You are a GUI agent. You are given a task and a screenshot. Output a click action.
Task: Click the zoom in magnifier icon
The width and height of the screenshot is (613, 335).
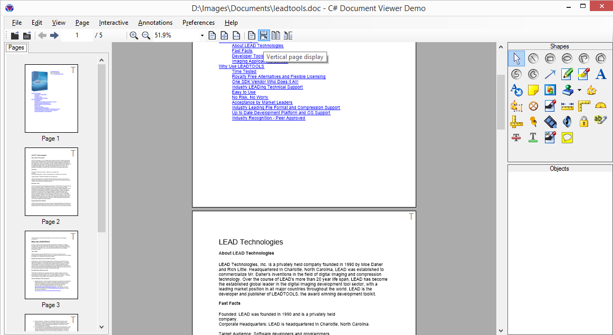[x=134, y=35]
